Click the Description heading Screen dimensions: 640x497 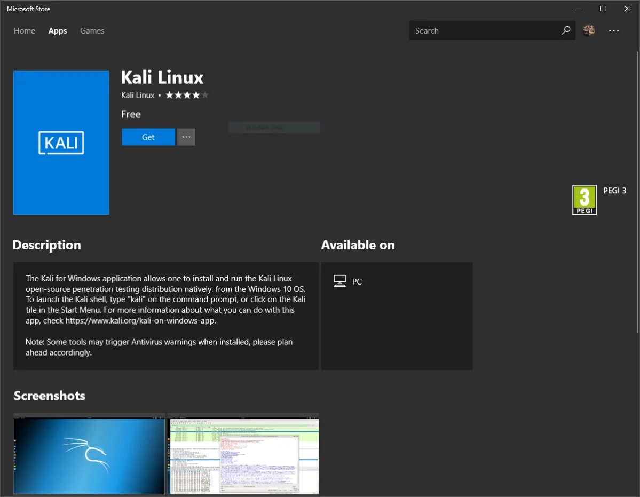(x=47, y=245)
